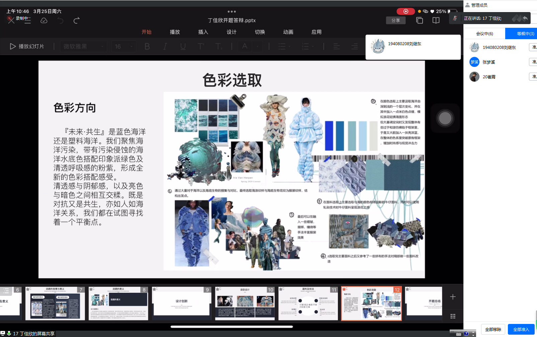Viewport: 537px width, 337px height.
Task: Click the align right icon in the ribbon
Action: tap(355, 47)
